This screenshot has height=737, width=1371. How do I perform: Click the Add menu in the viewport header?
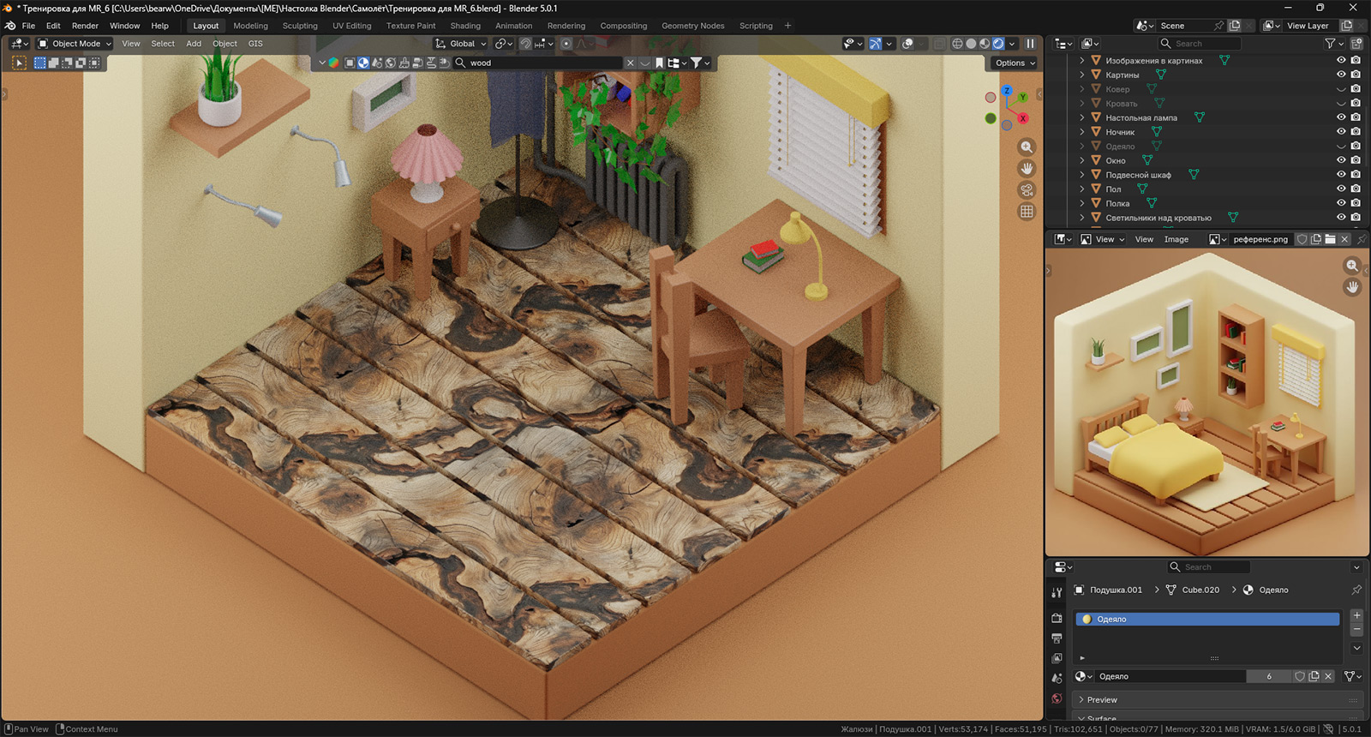tap(194, 44)
